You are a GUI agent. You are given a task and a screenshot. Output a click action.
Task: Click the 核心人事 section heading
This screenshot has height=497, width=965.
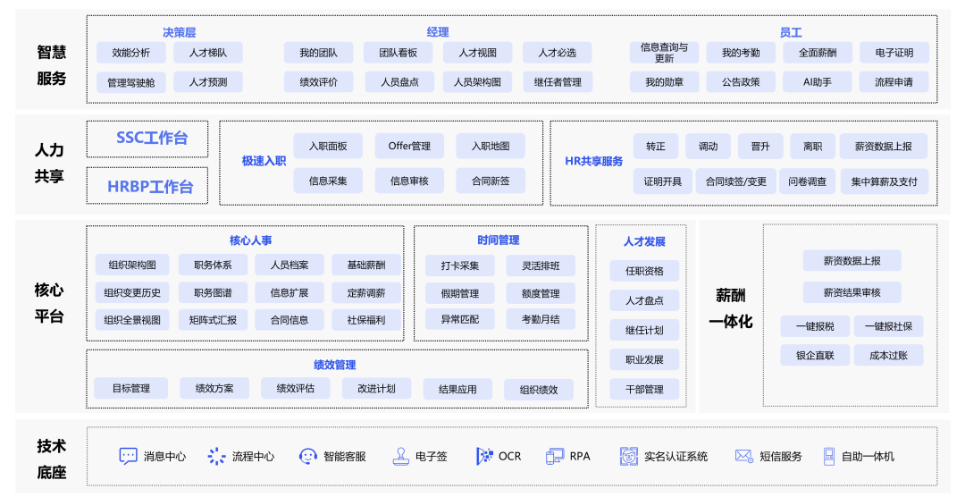(250, 240)
